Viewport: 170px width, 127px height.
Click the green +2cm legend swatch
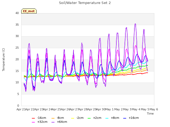[89, 118]
